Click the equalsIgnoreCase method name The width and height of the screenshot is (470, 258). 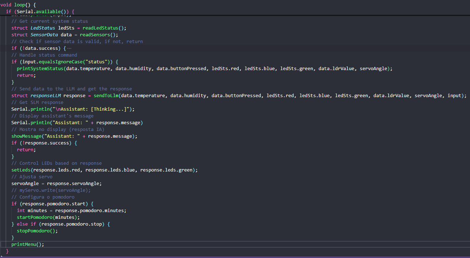tap(56, 62)
